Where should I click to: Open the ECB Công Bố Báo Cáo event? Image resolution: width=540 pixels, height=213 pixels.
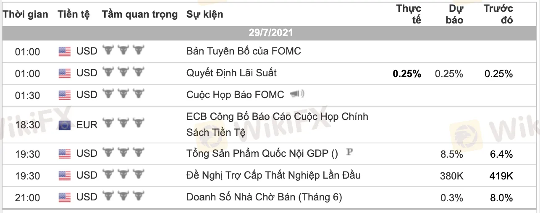[x=277, y=124]
